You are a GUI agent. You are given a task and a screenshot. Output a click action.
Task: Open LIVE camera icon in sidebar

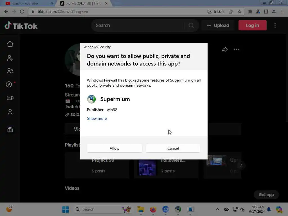tap(10, 98)
